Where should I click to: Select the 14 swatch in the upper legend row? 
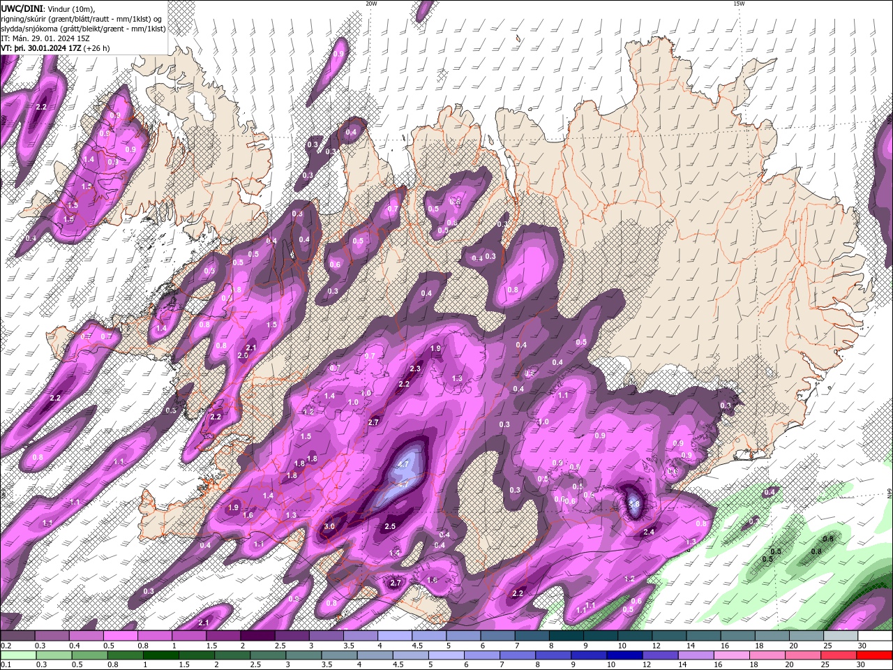click(704, 636)
